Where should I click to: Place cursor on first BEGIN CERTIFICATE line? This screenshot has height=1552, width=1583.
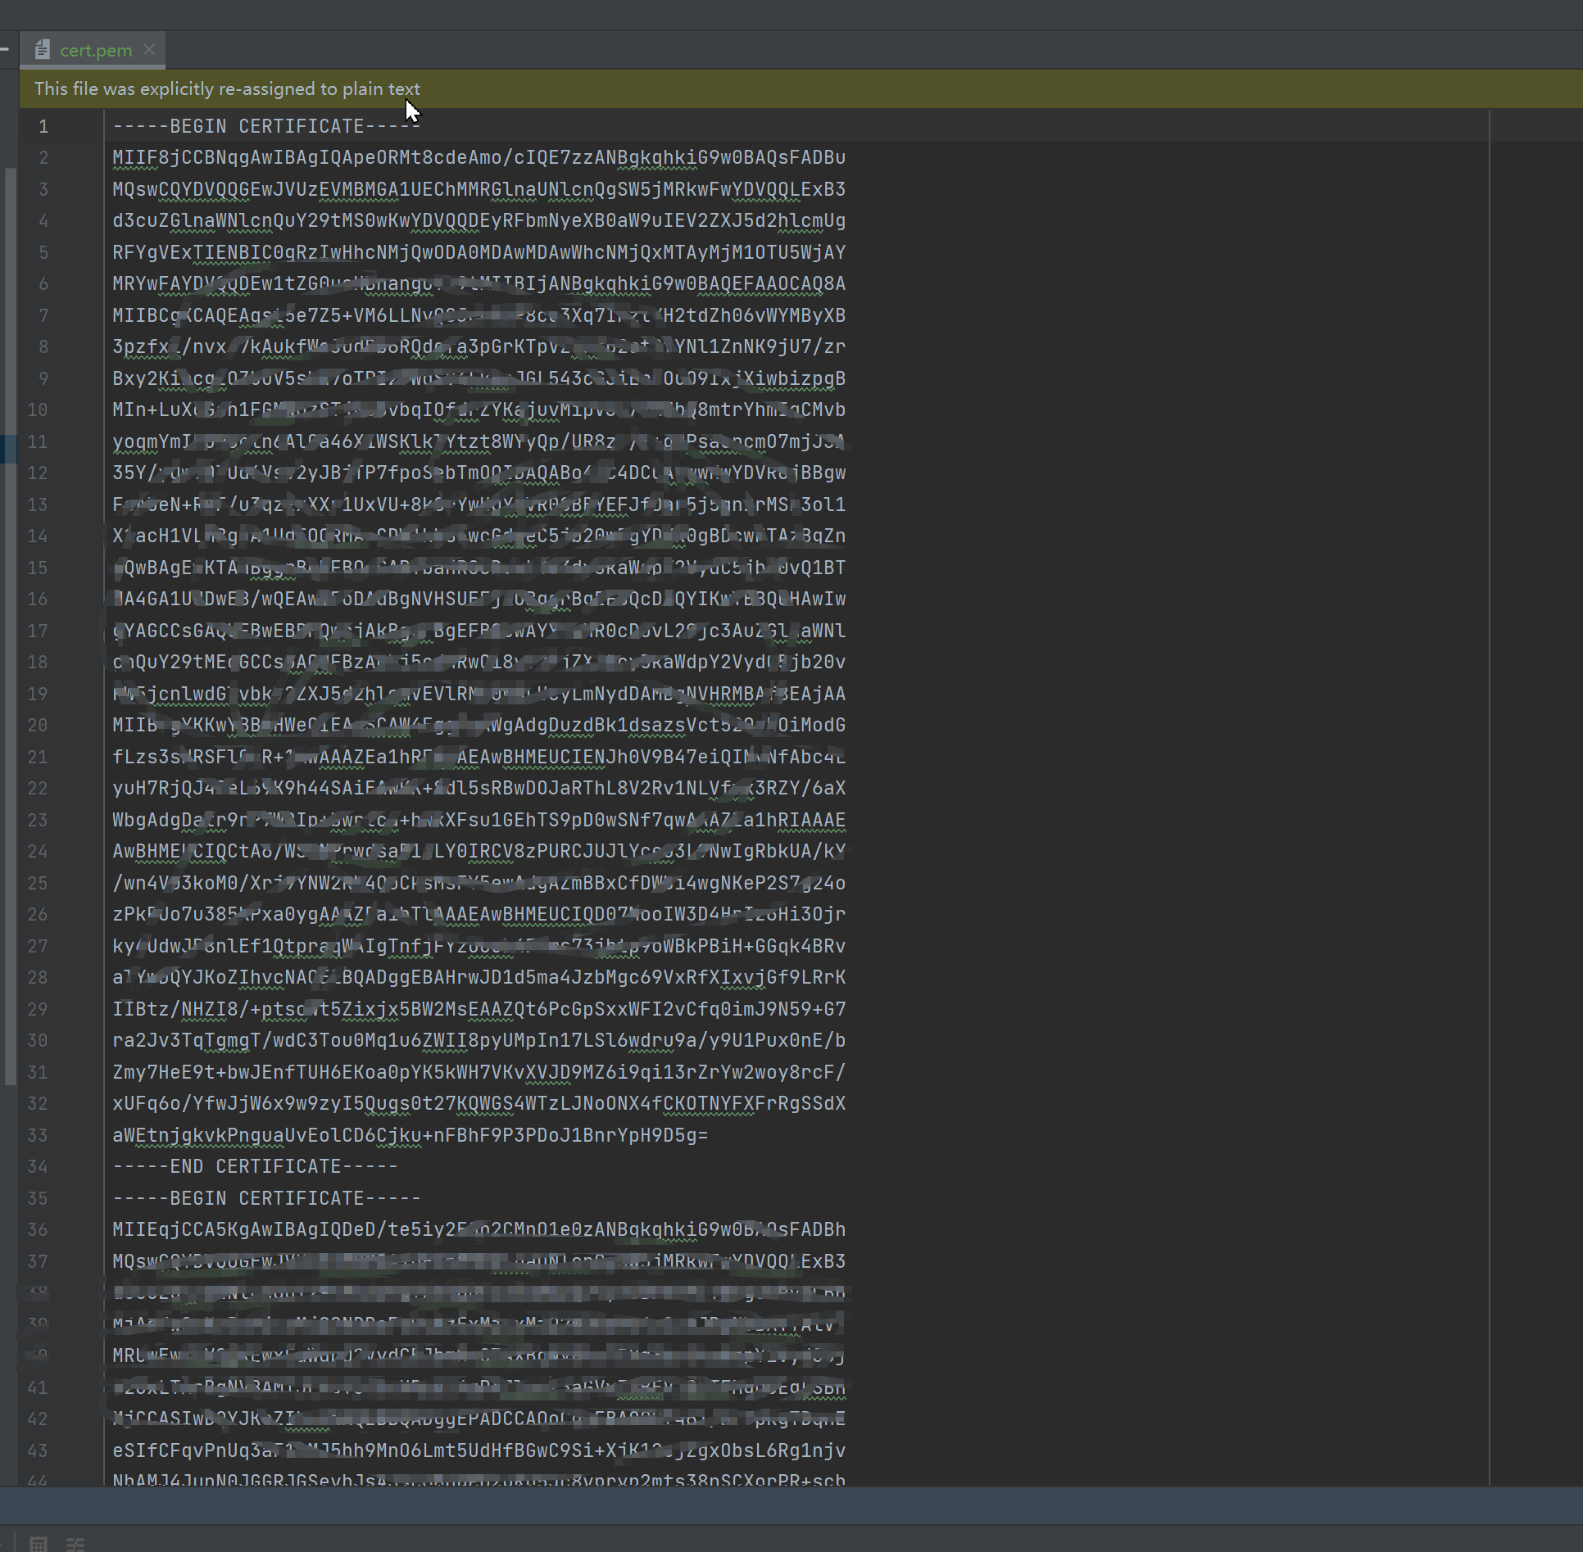(266, 126)
